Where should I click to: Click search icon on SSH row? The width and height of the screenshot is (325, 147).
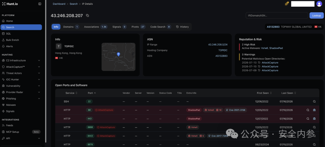click(x=314, y=101)
